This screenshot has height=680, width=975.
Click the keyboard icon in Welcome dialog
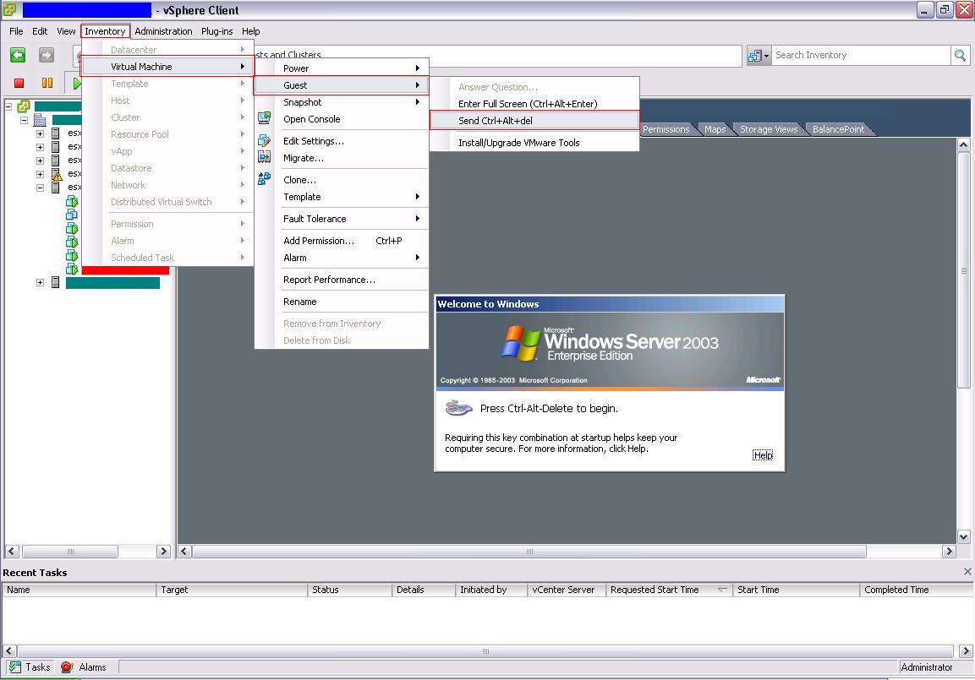tap(459, 408)
